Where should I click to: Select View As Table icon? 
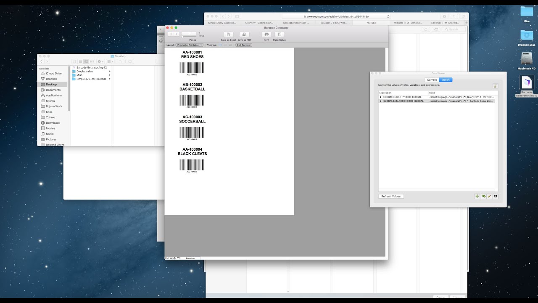pos(230,45)
